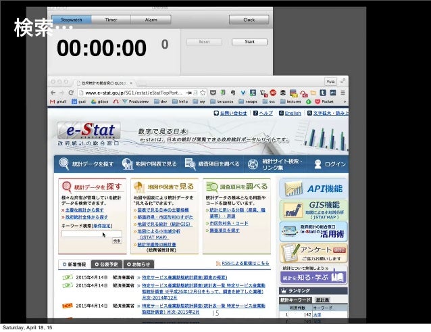
Task: Open Chrome hamburger menu
Action: click(343, 93)
